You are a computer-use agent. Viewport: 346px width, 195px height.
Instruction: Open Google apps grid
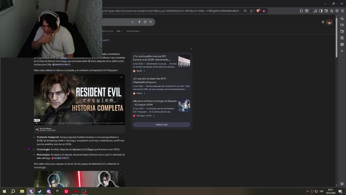tap(323, 22)
